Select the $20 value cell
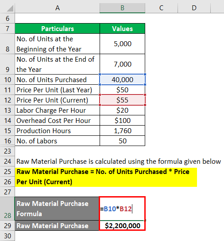 [122, 111]
